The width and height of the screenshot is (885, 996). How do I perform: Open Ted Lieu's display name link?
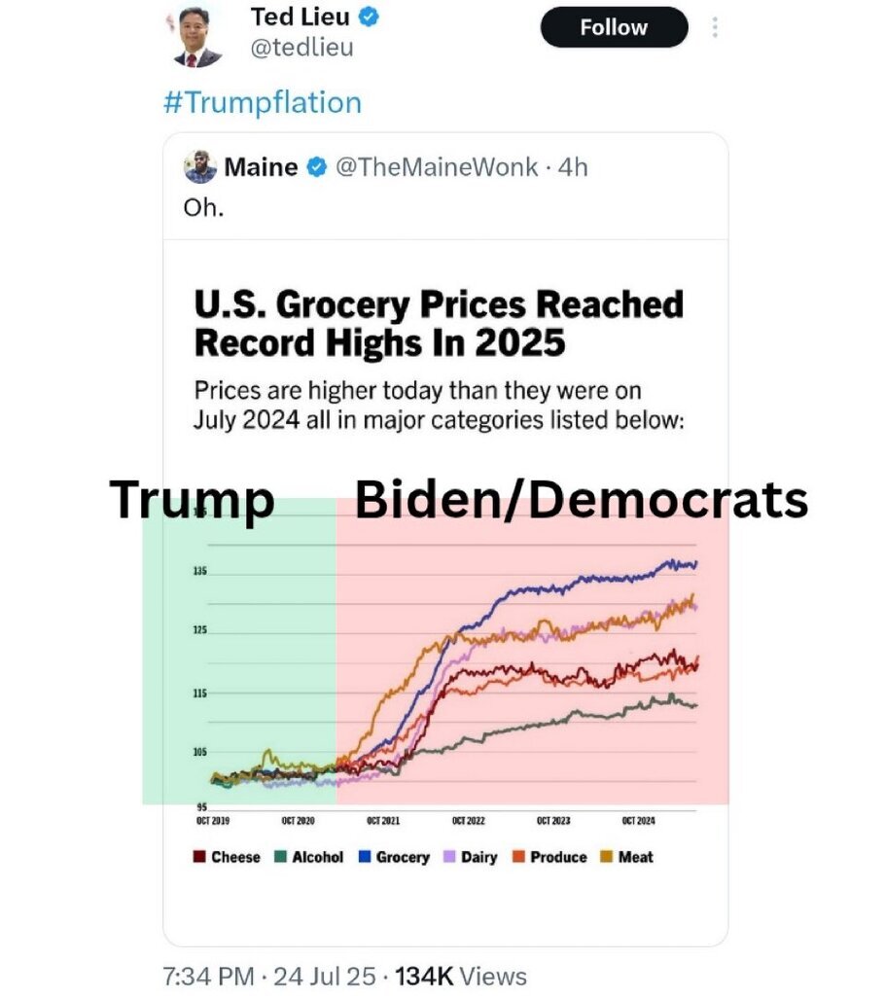(300, 17)
